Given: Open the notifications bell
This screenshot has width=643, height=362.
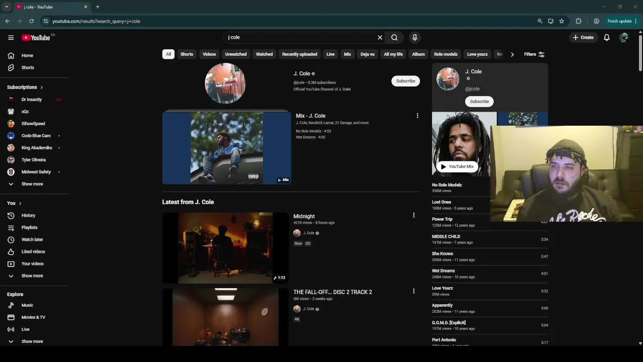Looking at the screenshot, I should pyautogui.click(x=606, y=37).
